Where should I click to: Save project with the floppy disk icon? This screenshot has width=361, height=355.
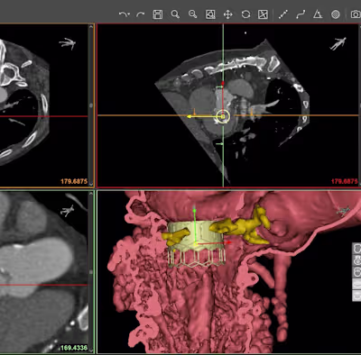coord(158,14)
